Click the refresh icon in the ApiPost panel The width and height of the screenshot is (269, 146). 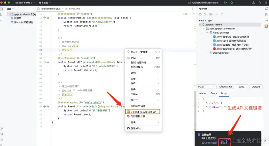pos(200,15)
